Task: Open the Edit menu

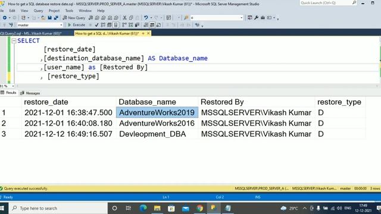Action: click(12, 11)
